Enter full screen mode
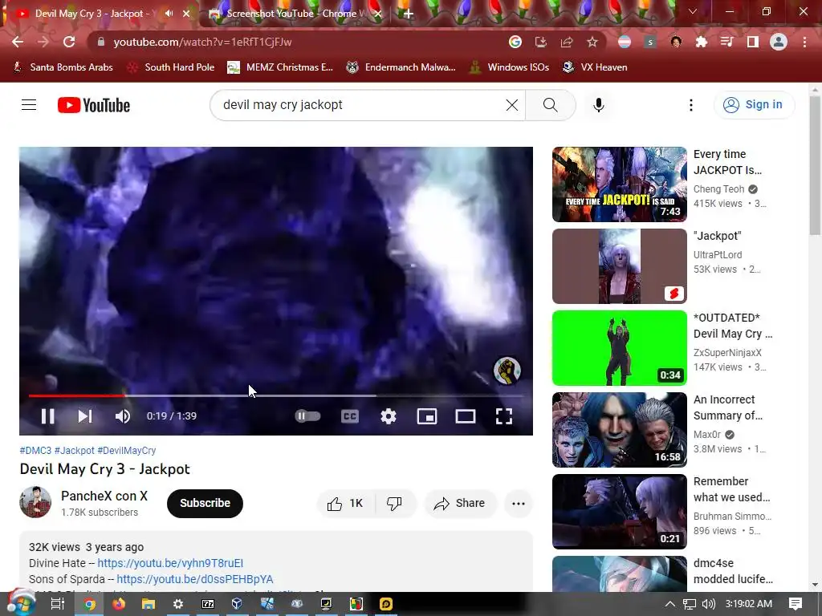 tap(504, 416)
